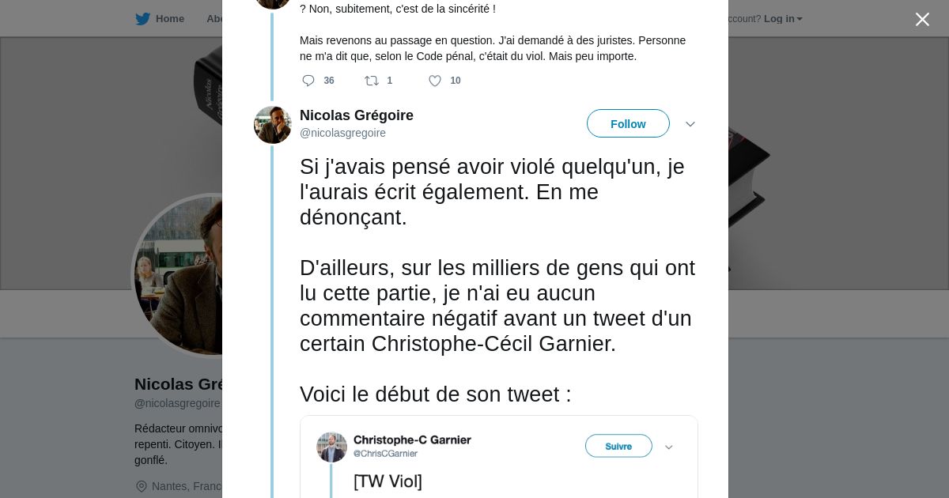Like the tweet with the heart icon
949x498 pixels.
coord(435,81)
